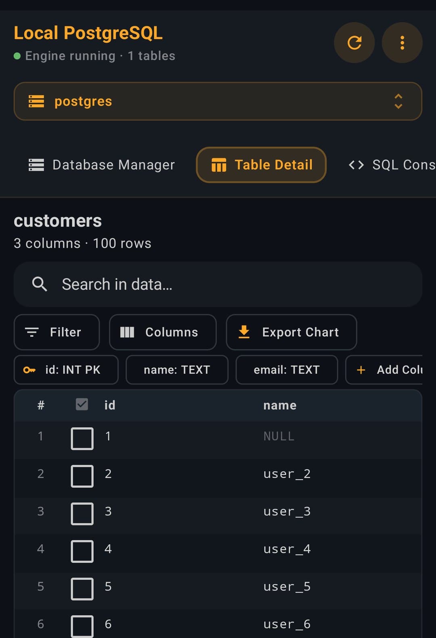The width and height of the screenshot is (436, 638).
Task: Click the user_3 name cell
Action: pyautogui.click(x=287, y=511)
